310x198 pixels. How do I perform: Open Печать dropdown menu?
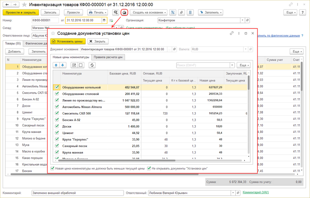[98, 12]
